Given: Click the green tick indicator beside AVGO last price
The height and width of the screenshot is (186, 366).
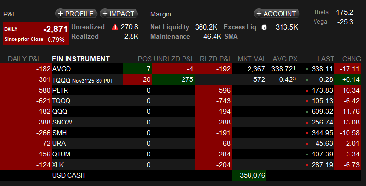Looking at the screenshot, I should point(307,69).
